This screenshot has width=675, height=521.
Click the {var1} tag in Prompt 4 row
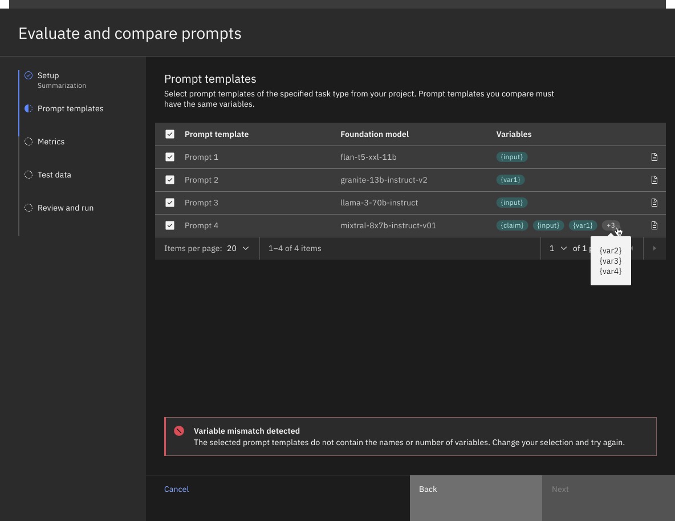click(x=583, y=225)
